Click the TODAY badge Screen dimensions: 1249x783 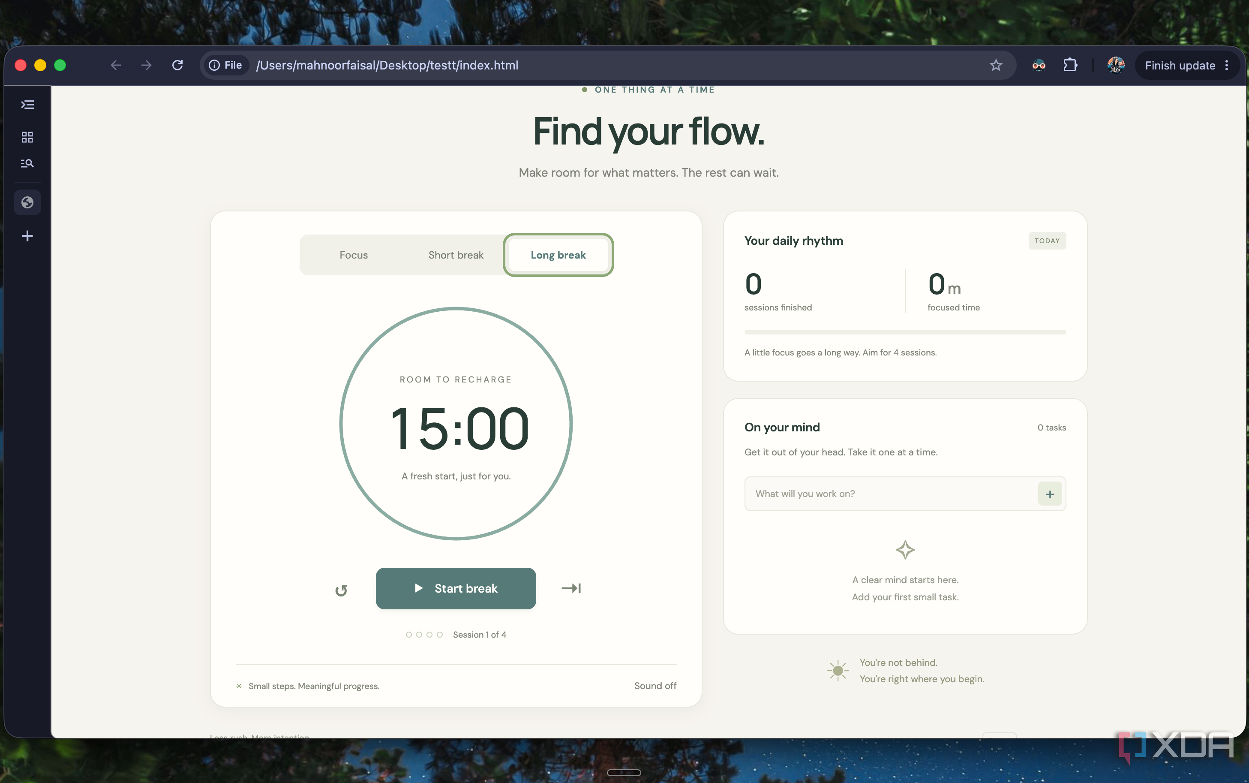tap(1047, 241)
